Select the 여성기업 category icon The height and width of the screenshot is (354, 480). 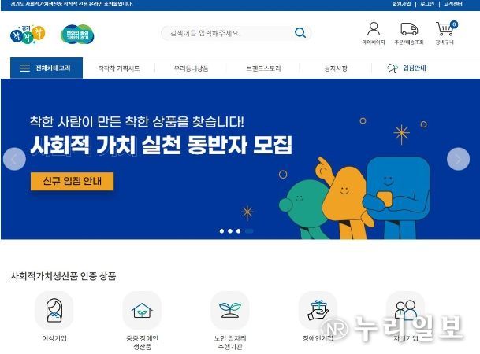[54, 310]
